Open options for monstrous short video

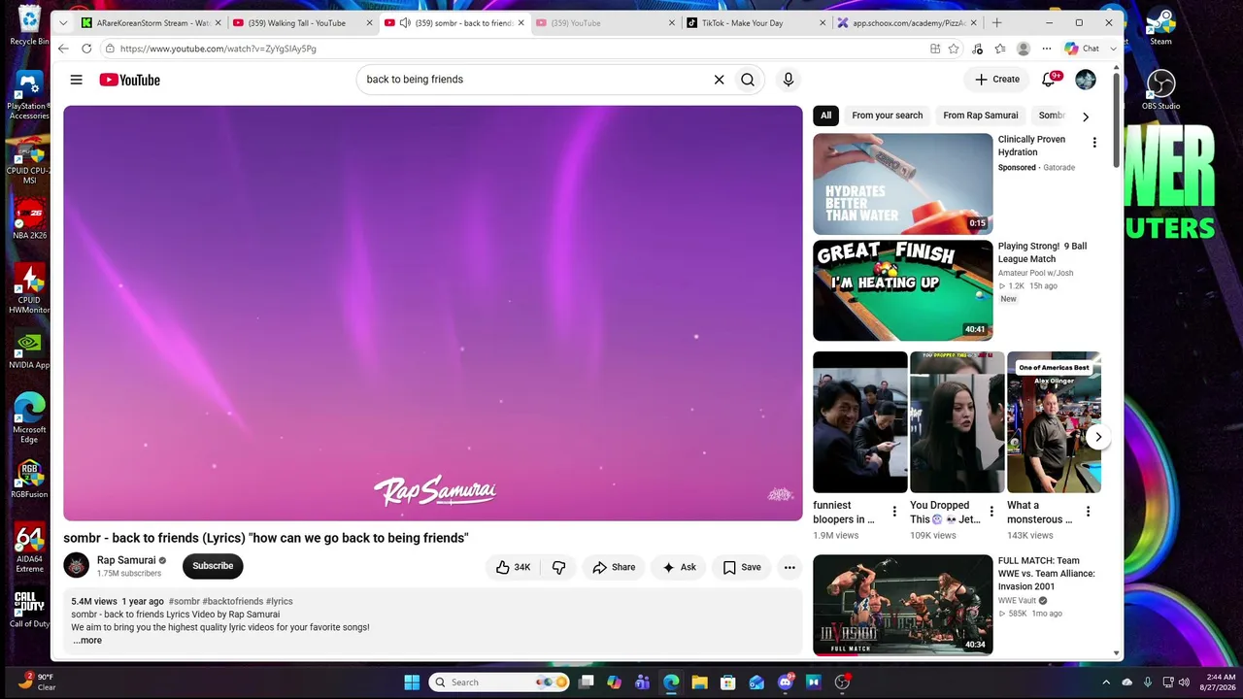[1088, 512]
